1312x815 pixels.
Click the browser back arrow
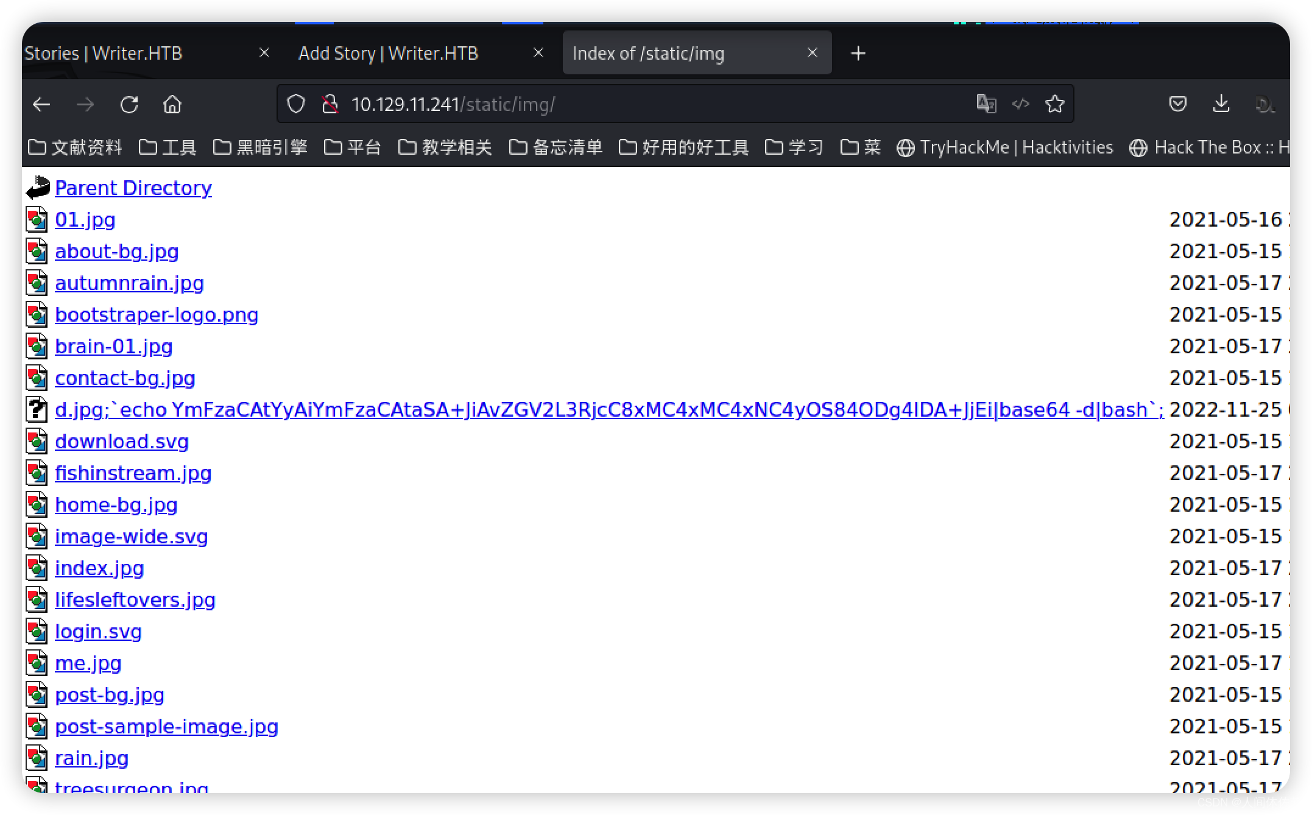[41, 105]
